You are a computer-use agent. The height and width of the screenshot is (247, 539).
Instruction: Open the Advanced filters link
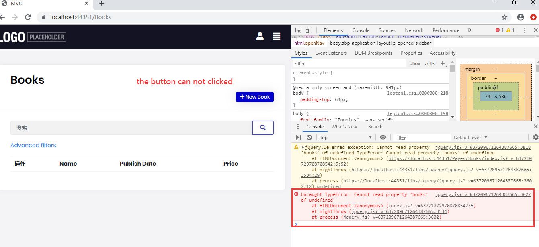pos(33,145)
